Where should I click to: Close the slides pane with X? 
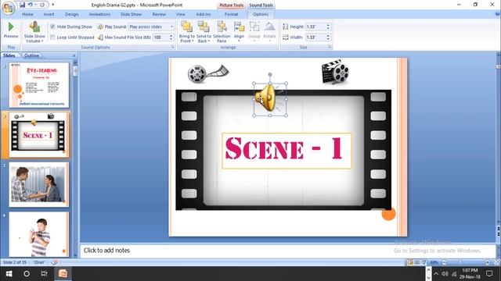coord(74,55)
